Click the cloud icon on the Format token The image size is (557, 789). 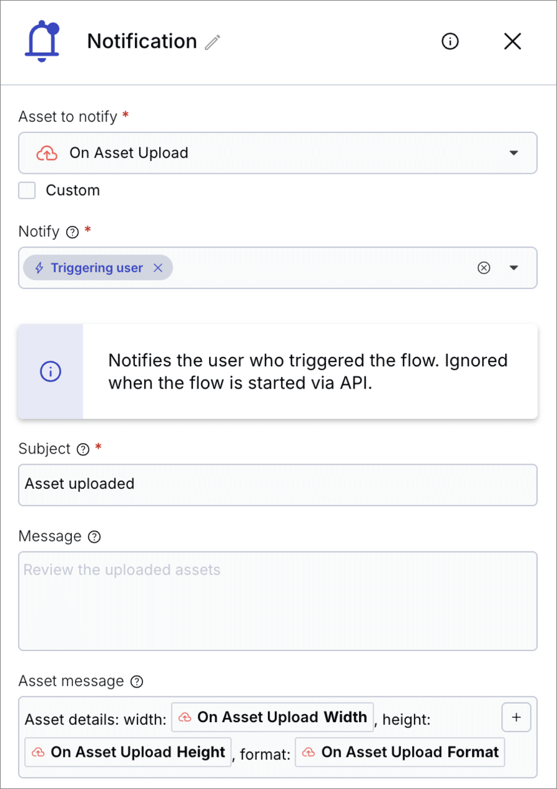pyautogui.click(x=308, y=752)
